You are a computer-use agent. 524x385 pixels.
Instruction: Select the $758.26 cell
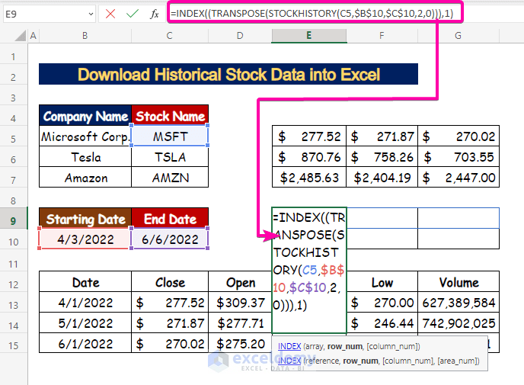point(382,157)
